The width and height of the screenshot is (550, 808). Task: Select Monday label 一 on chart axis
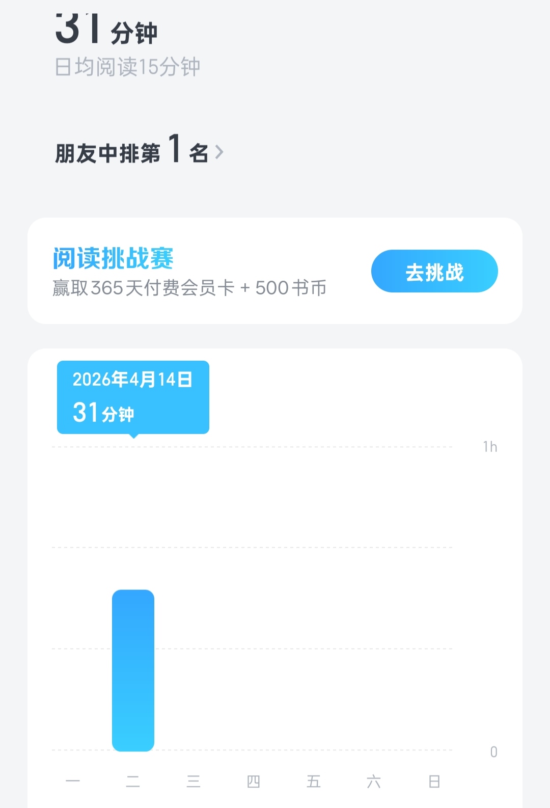(73, 781)
